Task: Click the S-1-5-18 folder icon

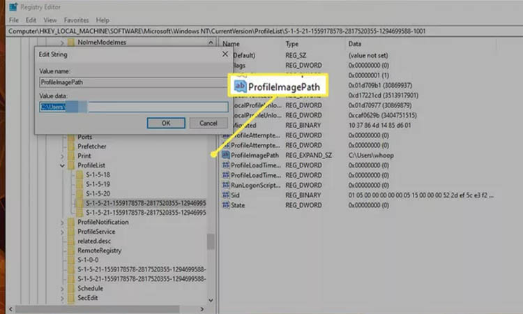Action: pos(79,174)
